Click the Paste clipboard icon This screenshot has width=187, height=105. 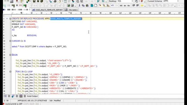[87, 6]
